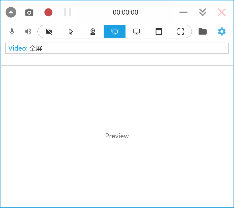Toggle the mouse cursor inclusion icon

[71, 31]
